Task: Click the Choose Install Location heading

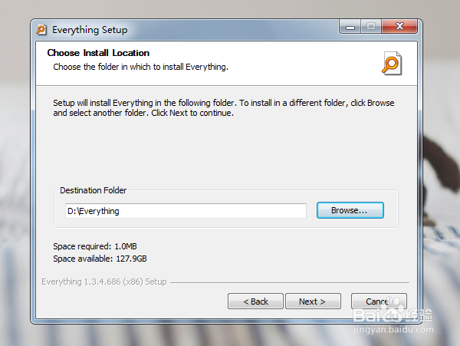Action: 98,53
